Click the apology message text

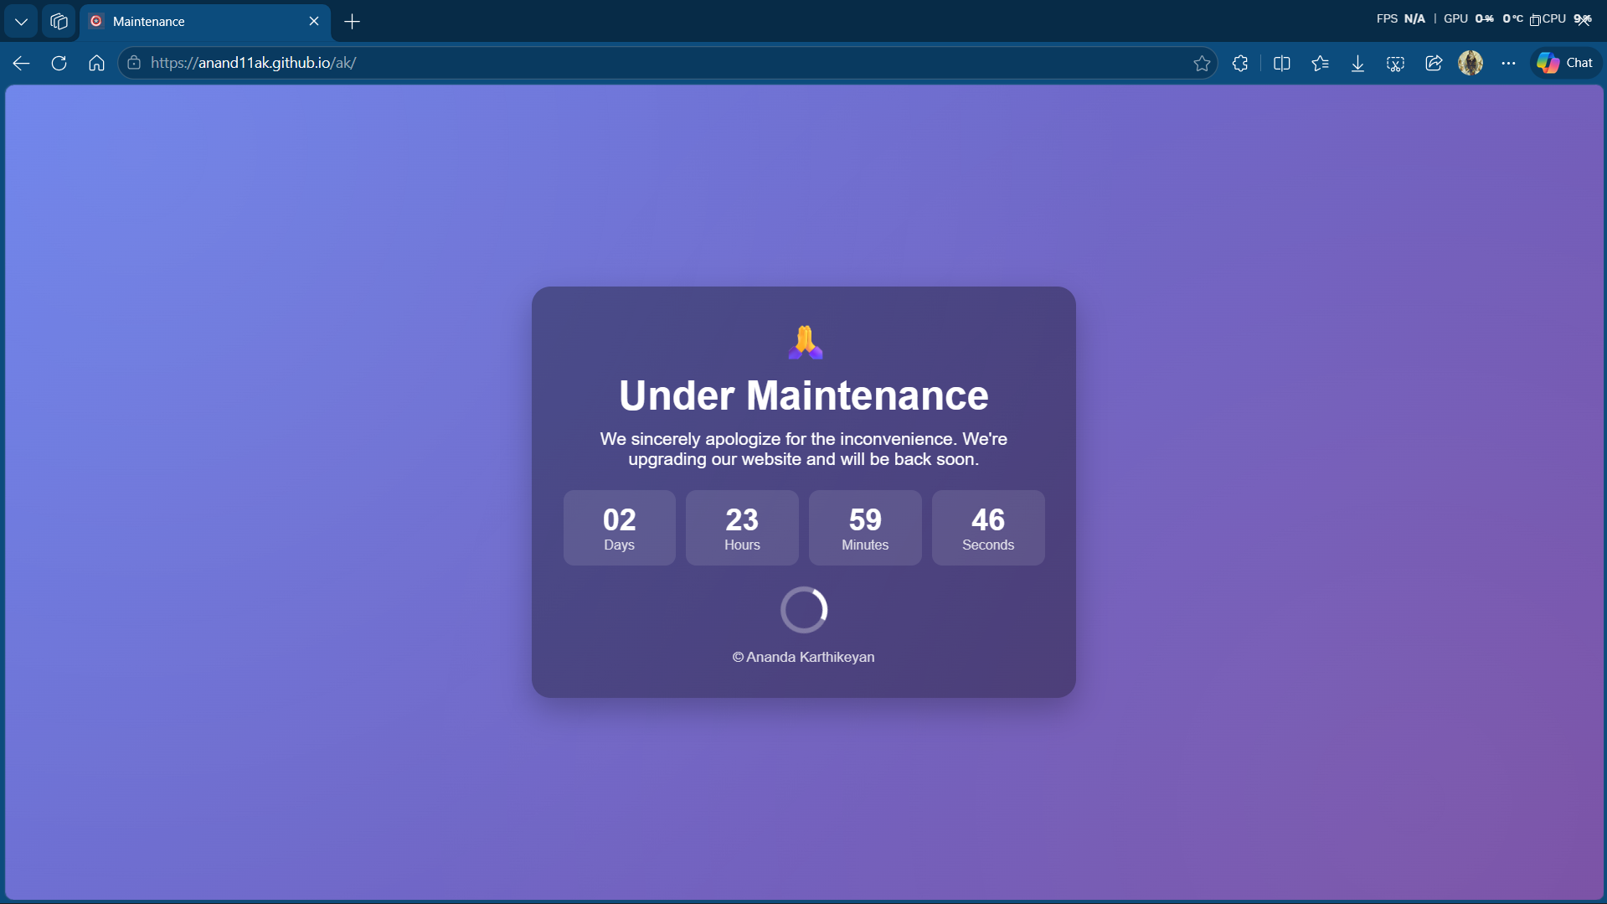(804, 449)
